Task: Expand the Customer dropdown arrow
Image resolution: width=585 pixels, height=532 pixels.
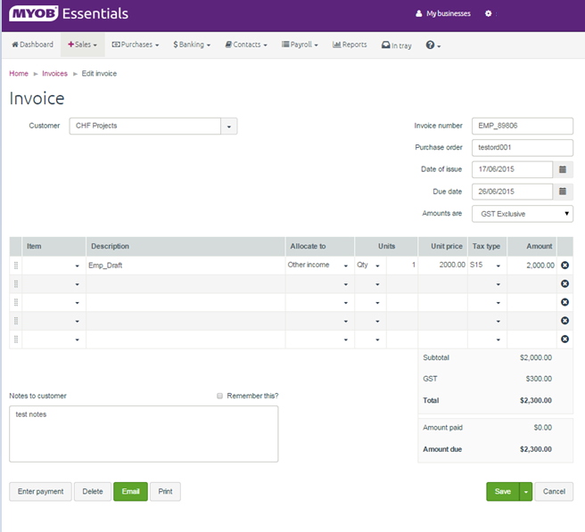Action: 229,127
